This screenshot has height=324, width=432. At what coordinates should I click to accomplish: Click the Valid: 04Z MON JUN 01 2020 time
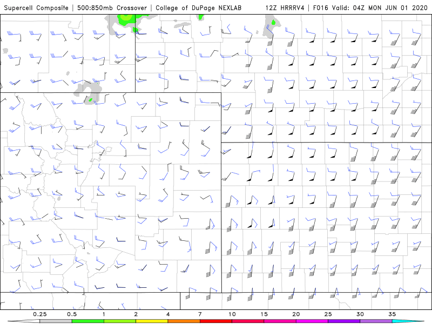click(380, 8)
